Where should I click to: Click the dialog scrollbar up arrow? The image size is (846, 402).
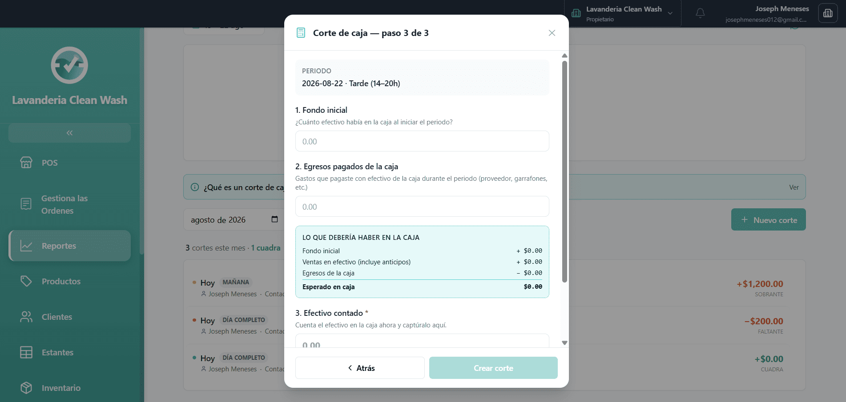(x=564, y=56)
